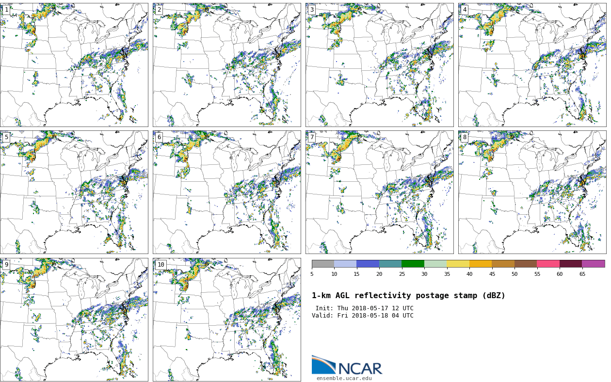Image resolution: width=611 pixels, height=382 pixels.
Task: Click the purple 65+ dBZ swatch
Action: (593, 264)
